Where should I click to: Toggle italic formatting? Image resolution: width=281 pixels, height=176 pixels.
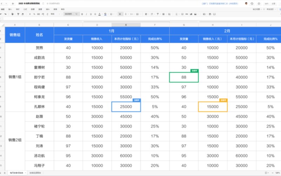point(86,14)
